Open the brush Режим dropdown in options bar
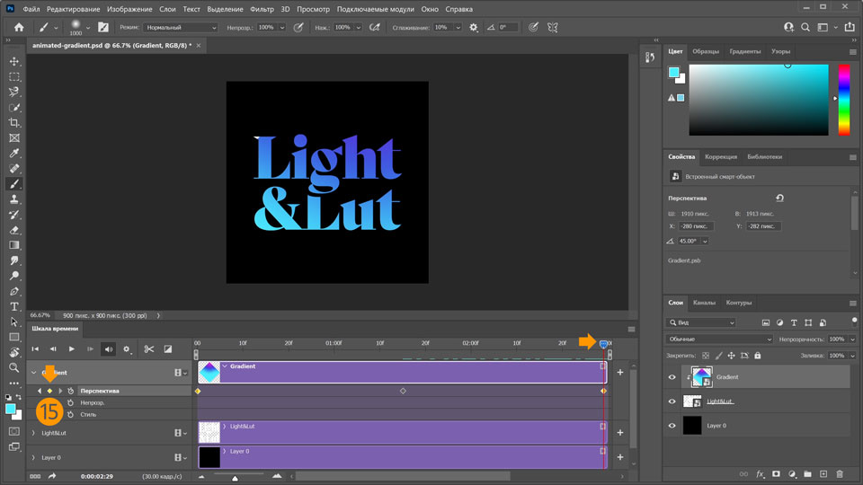The image size is (863, 485). (x=181, y=28)
